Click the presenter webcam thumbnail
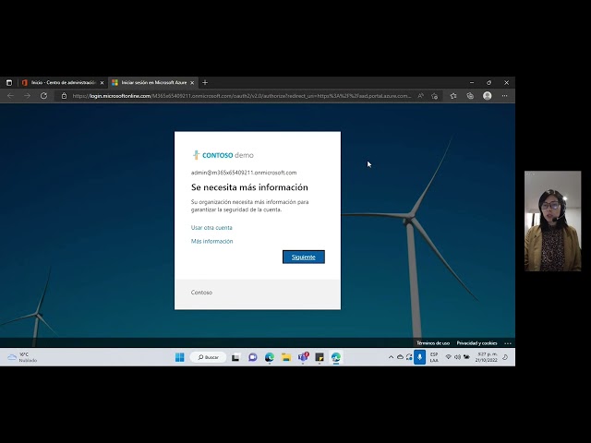Image resolution: width=591 pixels, height=443 pixels. [552, 221]
